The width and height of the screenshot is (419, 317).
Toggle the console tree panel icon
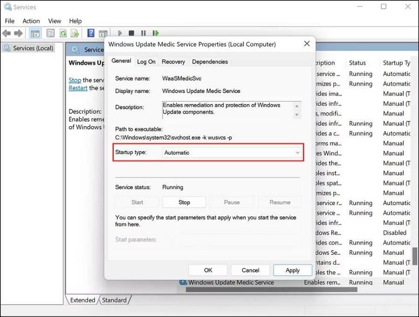point(35,33)
